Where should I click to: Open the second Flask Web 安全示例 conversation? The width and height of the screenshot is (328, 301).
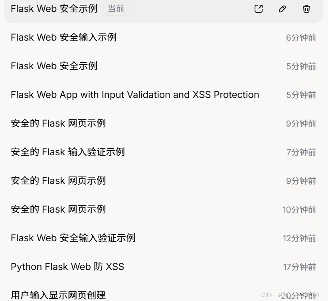click(54, 66)
